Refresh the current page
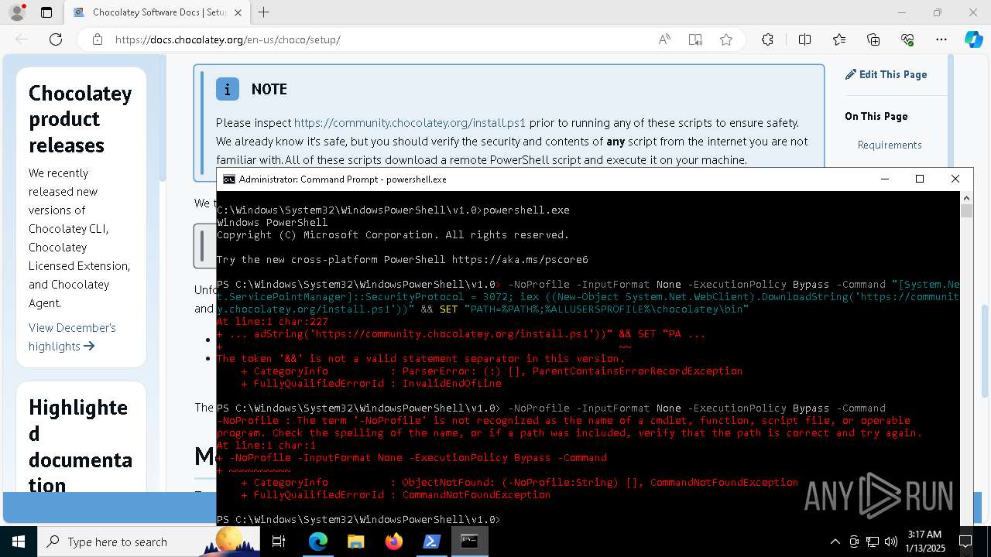 [56, 39]
